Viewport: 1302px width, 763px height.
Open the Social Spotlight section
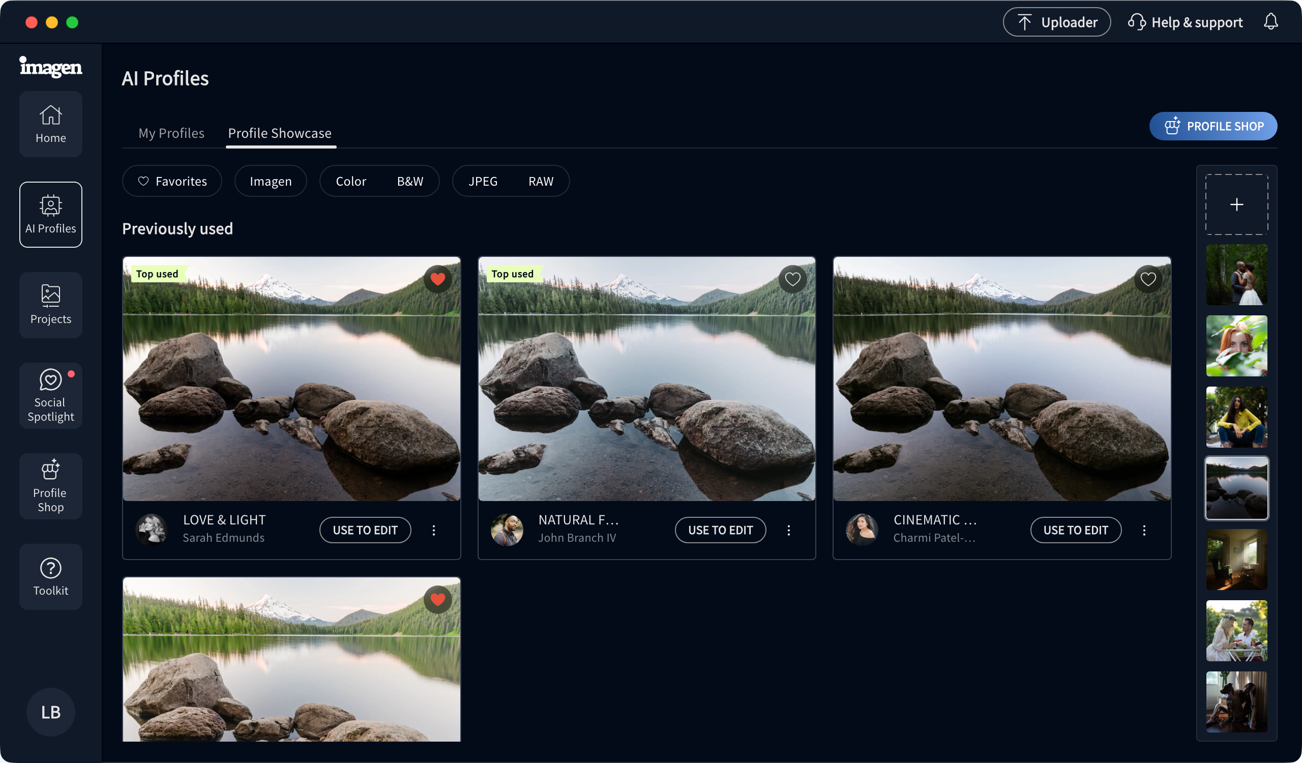[51, 395]
